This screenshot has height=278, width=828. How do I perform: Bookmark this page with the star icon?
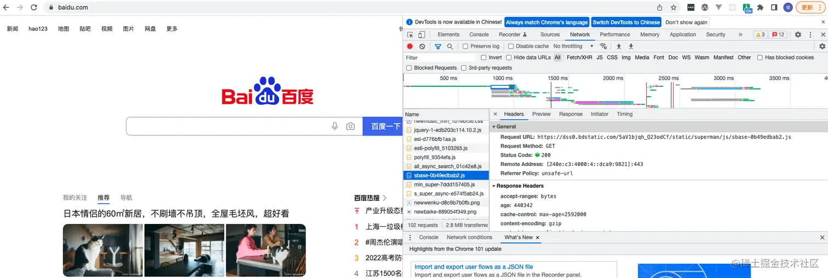[674, 8]
